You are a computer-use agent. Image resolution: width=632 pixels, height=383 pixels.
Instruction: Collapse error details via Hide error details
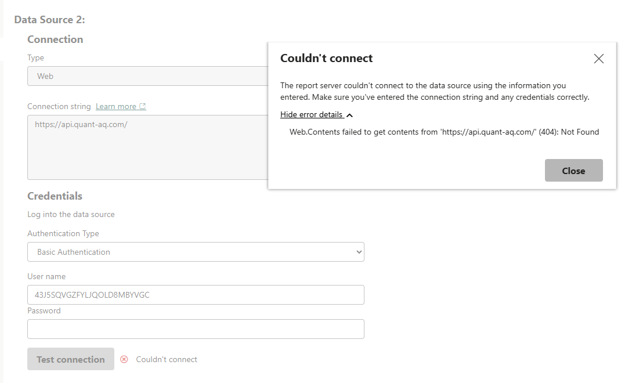tap(312, 114)
